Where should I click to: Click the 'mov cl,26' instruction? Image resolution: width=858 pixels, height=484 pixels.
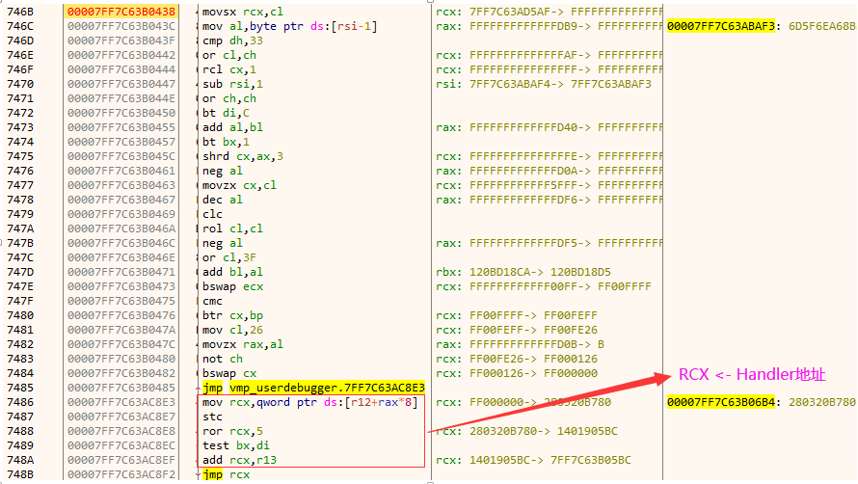tap(232, 330)
